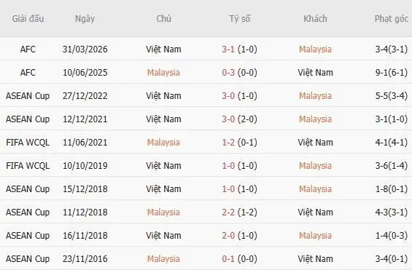Open Việt Nam away team on 11/12/2018
Image resolution: width=412 pixels, height=270 pixels.
click(x=315, y=213)
